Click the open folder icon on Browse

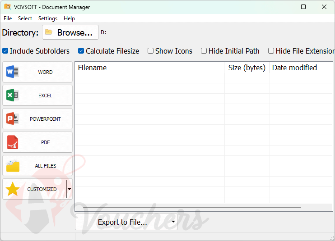tap(49, 32)
